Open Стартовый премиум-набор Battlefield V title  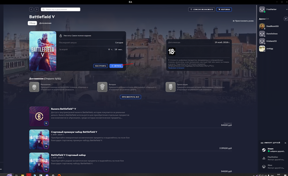pos(74,132)
